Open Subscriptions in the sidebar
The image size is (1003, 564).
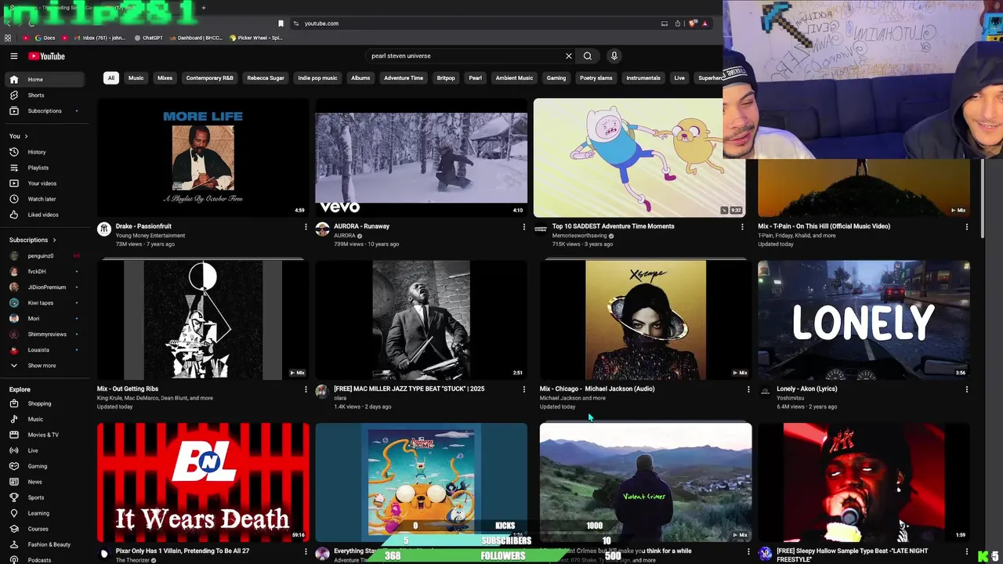click(x=45, y=110)
